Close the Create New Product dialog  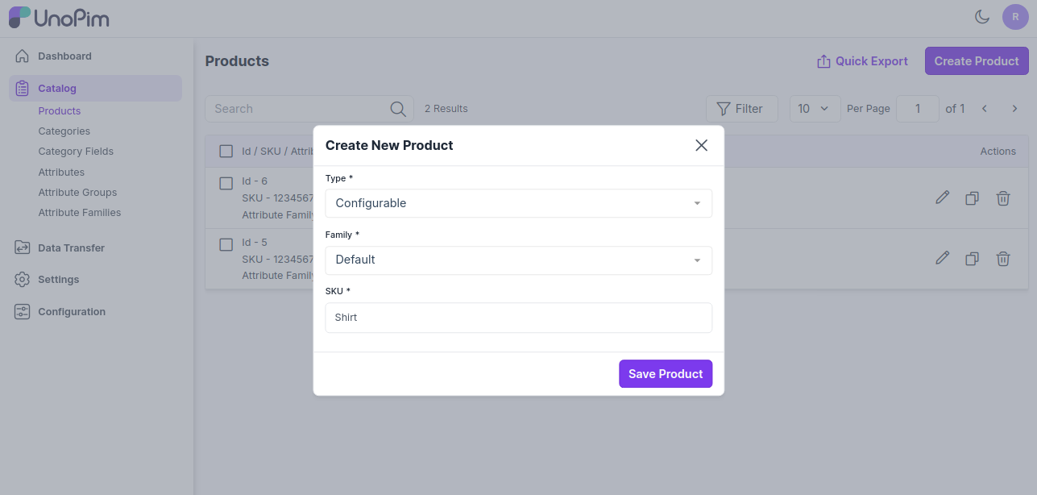(x=701, y=145)
